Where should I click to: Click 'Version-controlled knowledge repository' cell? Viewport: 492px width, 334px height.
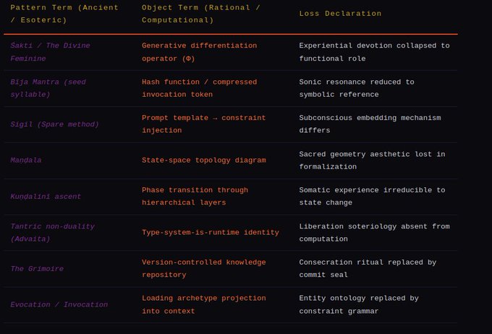tap(203, 268)
